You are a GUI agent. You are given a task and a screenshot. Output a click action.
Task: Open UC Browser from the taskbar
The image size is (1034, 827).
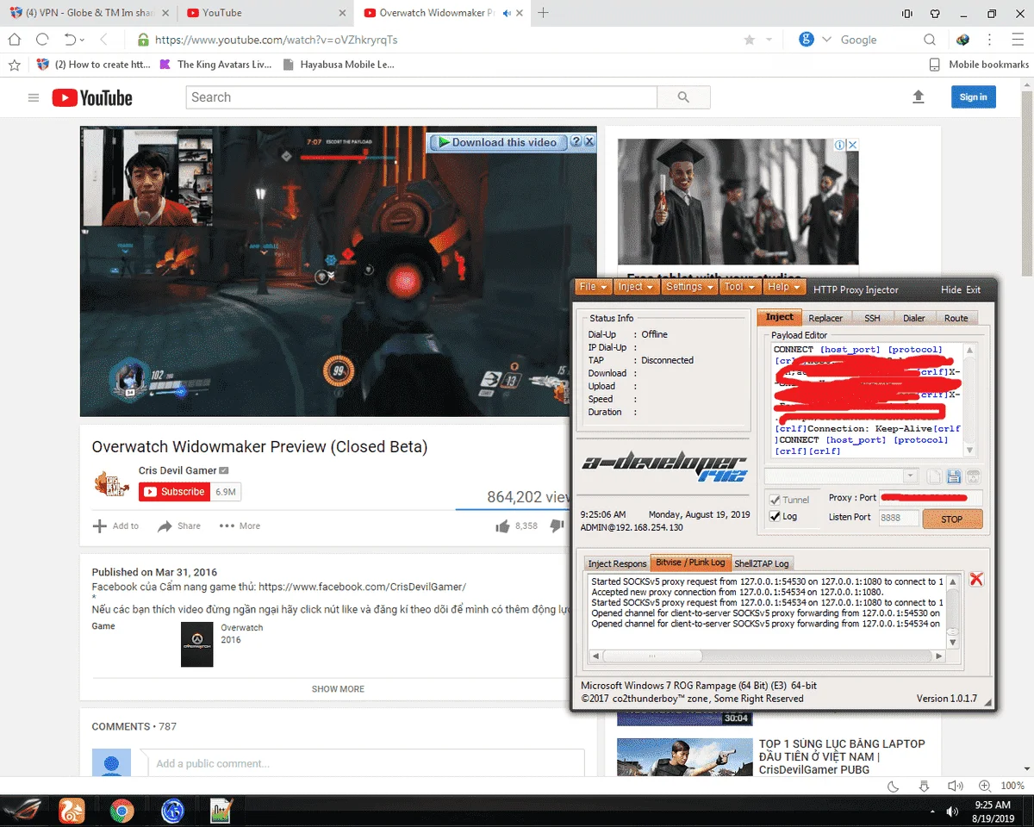[x=72, y=811]
